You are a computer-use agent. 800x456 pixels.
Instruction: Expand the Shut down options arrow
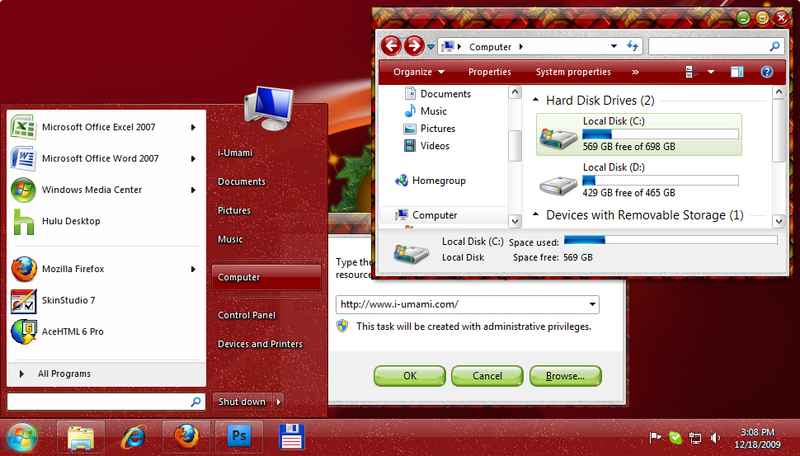click(x=279, y=402)
